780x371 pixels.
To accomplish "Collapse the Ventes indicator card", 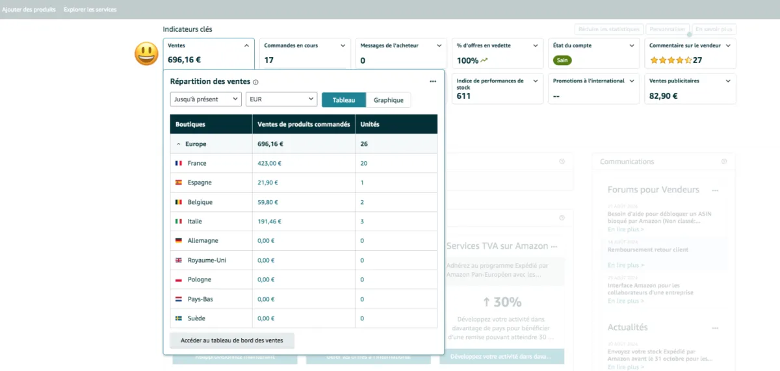I will [x=246, y=46].
